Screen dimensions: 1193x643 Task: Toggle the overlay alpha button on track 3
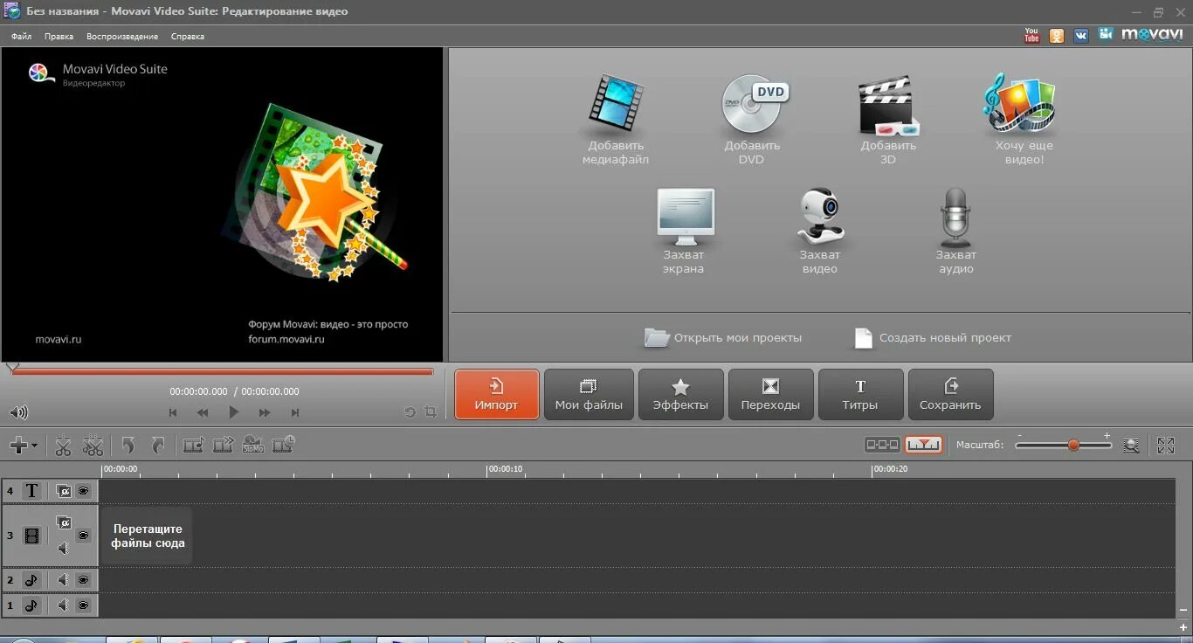click(x=63, y=522)
